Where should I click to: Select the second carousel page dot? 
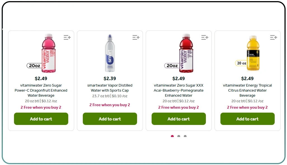point(179,136)
